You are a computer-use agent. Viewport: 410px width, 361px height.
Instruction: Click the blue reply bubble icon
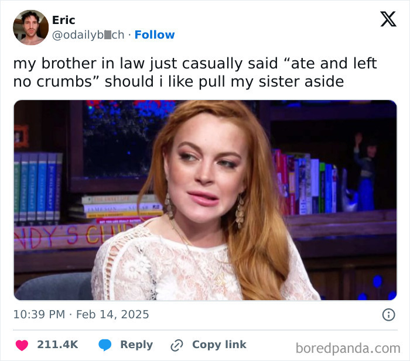(x=105, y=345)
